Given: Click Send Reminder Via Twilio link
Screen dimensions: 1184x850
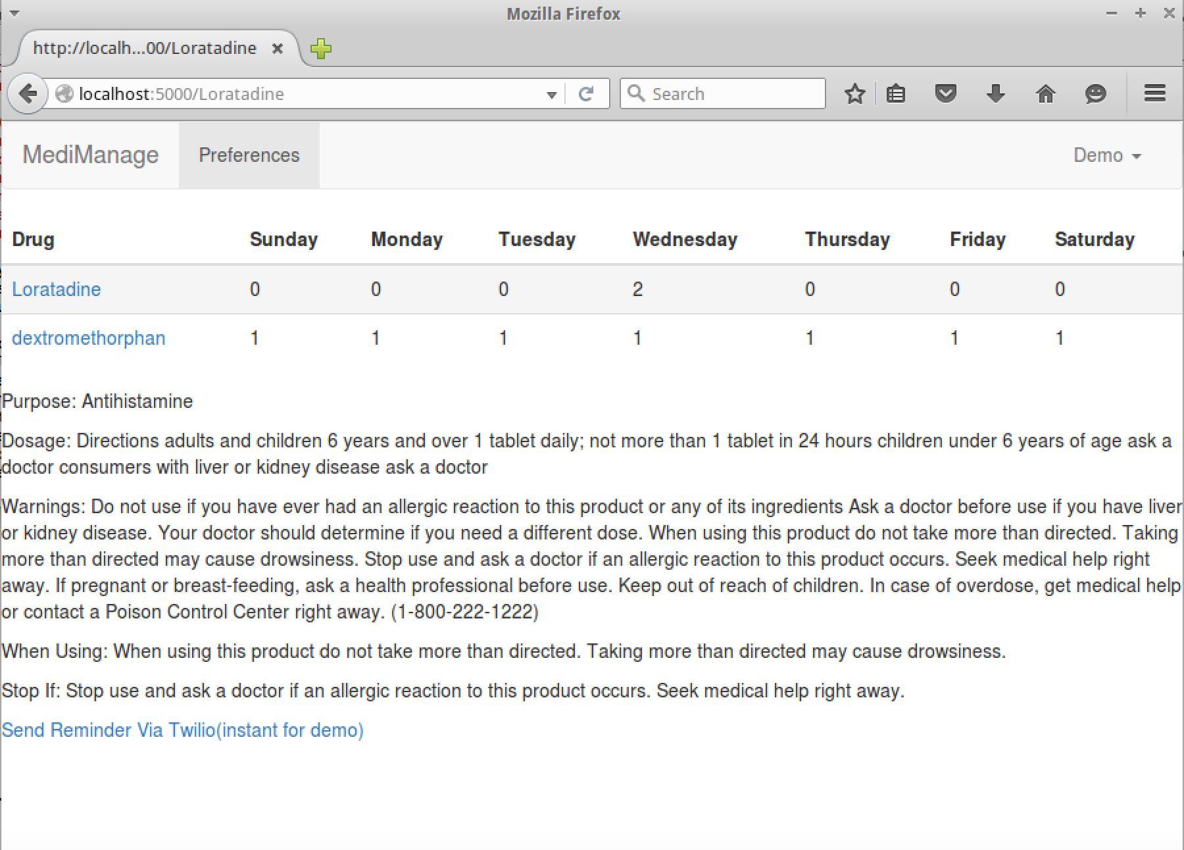Looking at the screenshot, I should click(183, 730).
